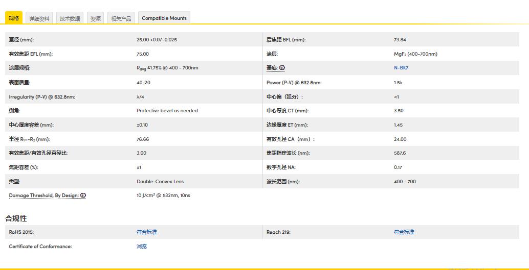This screenshot has height=270, width=529.
Task: Select the 技术数据 tab
Action: [x=70, y=18]
